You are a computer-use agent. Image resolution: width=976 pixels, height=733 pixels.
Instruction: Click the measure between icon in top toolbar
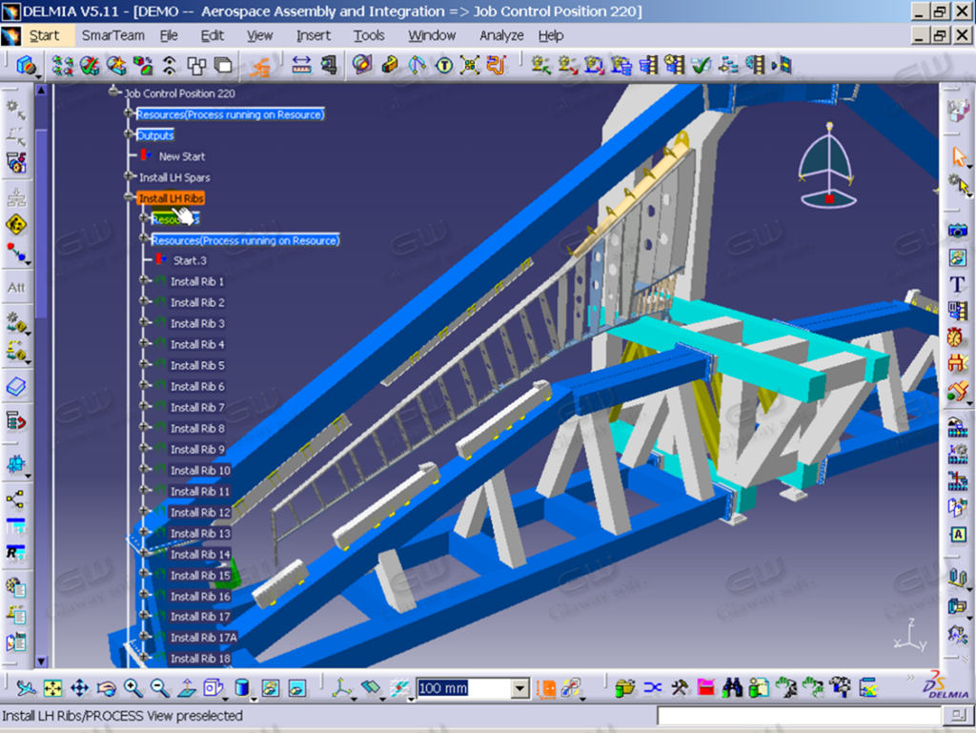301,65
